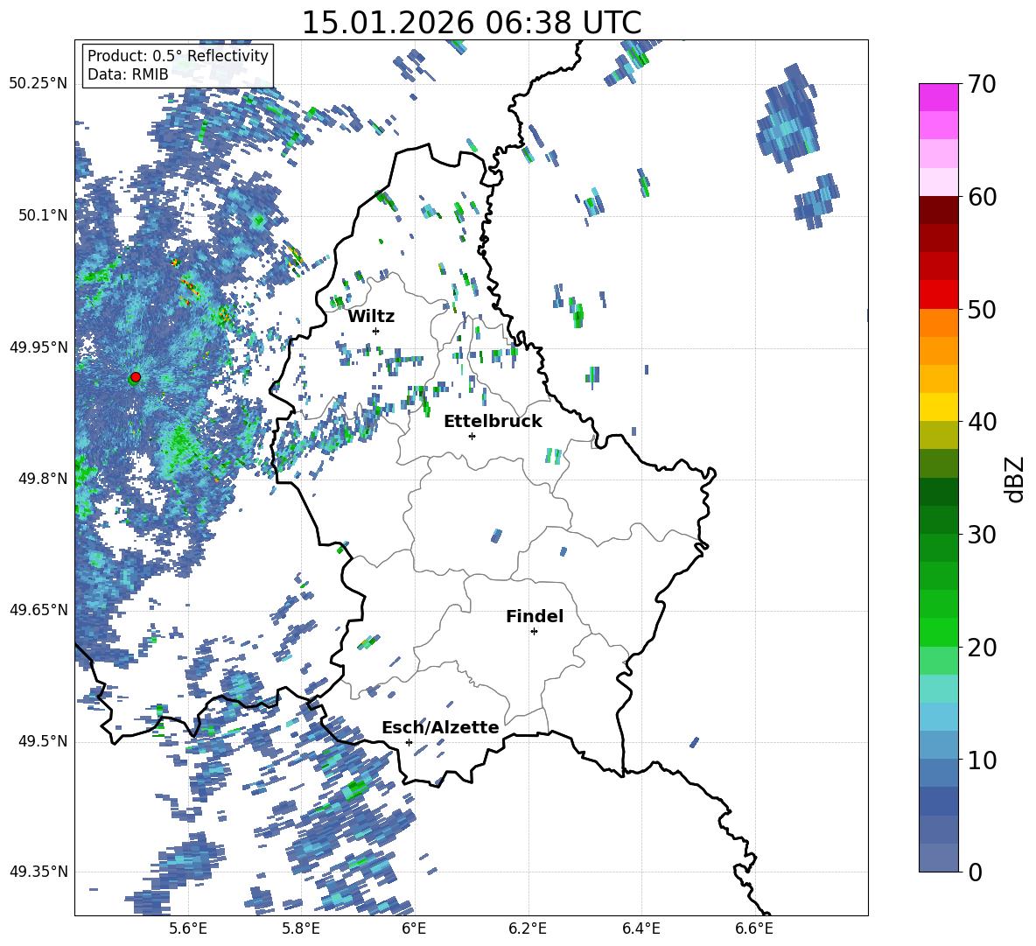The image size is (1036, 946).
Task: Click the Findel location cross marker
Action: point(534,632)
